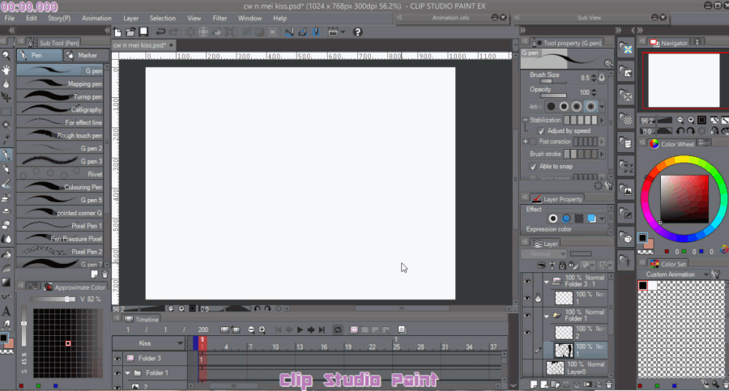Open Custom Animation color set dropdown
Screen dimensions: 729x391
tap(706, 274)
